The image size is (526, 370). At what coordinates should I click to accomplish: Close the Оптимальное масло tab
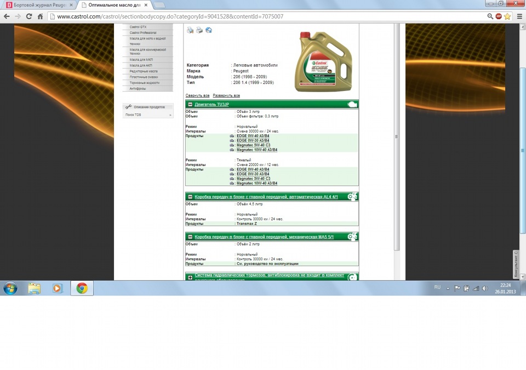click(x=146, y=5)
